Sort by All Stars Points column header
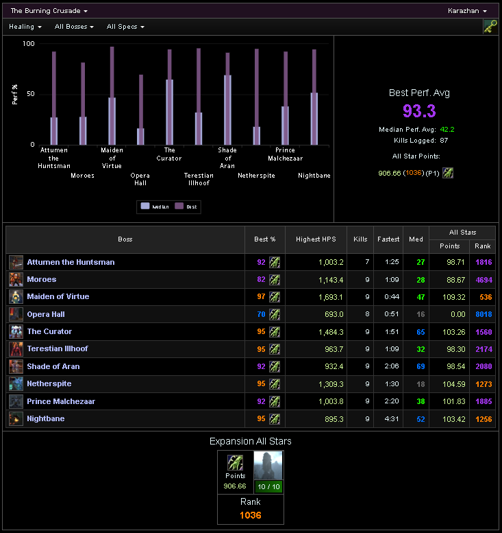The image size is (502, 533). (449, 246)
